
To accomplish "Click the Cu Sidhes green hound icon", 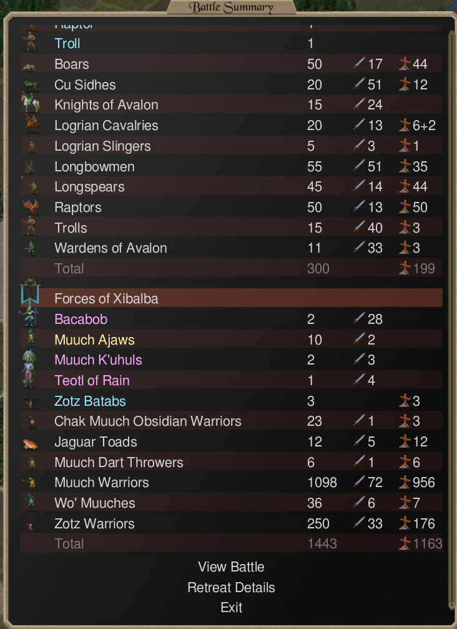I will (x=31, y=84).
